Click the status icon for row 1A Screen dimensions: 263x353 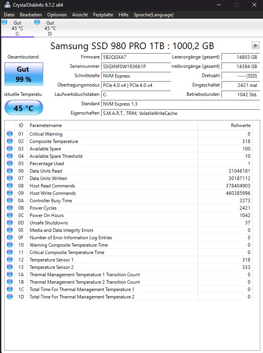[x=10, y=274]
